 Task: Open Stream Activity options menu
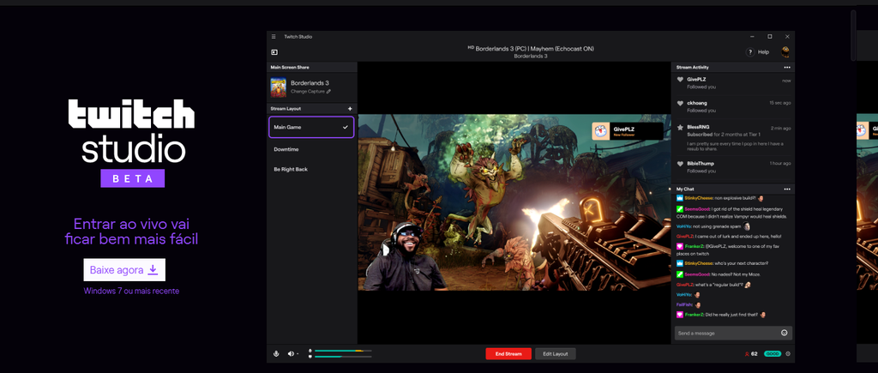787,67
